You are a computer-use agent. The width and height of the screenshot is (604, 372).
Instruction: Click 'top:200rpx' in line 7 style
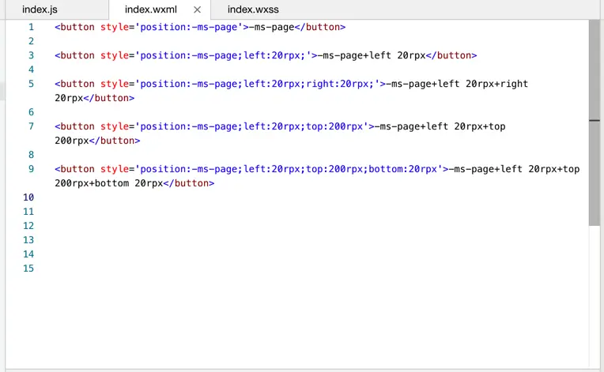point(334,126)
